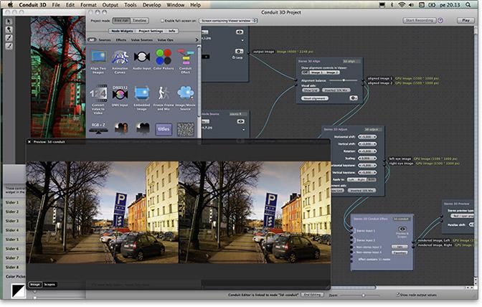Select the Conduit Effect node widget
The image size is (482, 307).
pos(185,60)
